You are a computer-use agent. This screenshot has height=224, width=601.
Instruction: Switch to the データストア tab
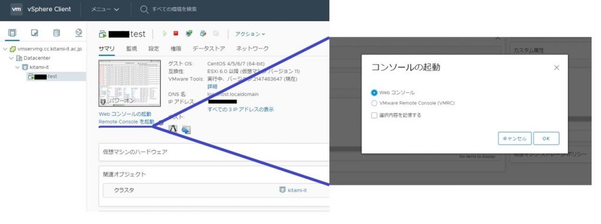[208, 49]
